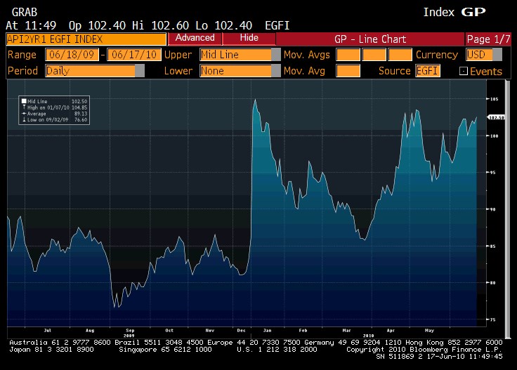
Task: Click the first Mov. Avgs input box
Action: click(348, 55)
